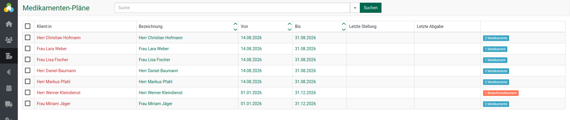Open the clients group icon in sidebar
The image size is (570, 120).
click(x=9, y=40)
